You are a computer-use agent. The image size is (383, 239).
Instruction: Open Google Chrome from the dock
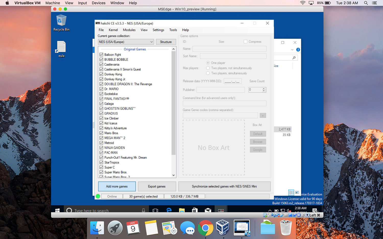206,228
